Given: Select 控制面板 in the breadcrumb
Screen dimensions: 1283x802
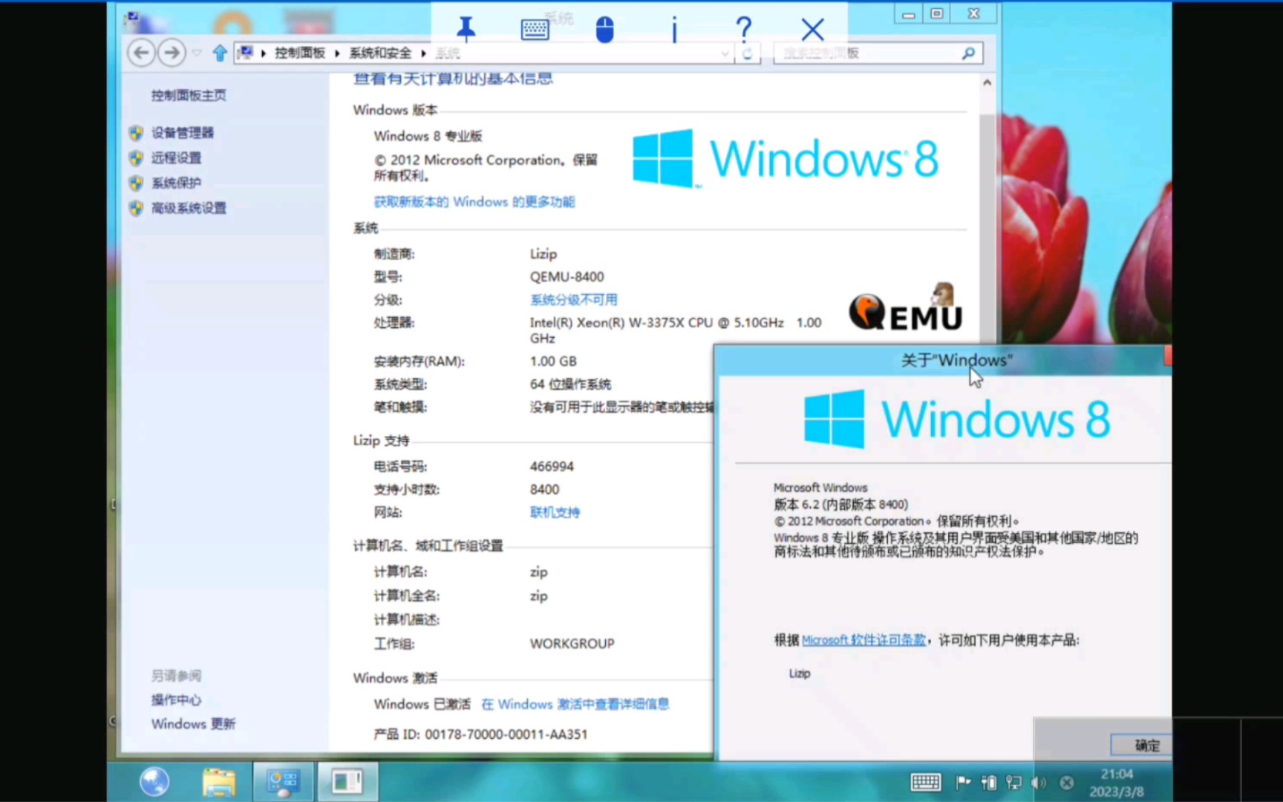Looking at the screenshot, I should (x=300, y=53).
